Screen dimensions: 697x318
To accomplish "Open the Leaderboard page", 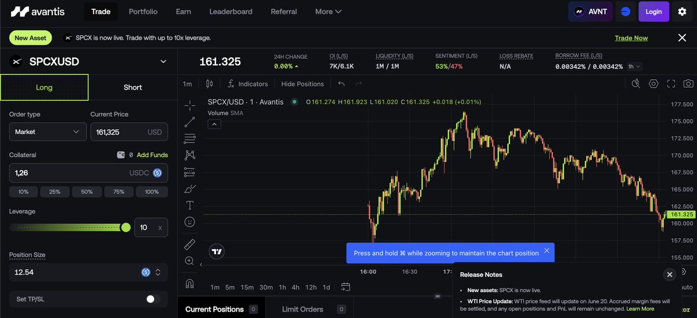I will tap(231, 12).
